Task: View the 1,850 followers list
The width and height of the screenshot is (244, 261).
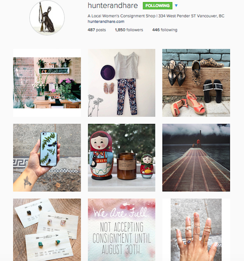Action: pos(129,30)
